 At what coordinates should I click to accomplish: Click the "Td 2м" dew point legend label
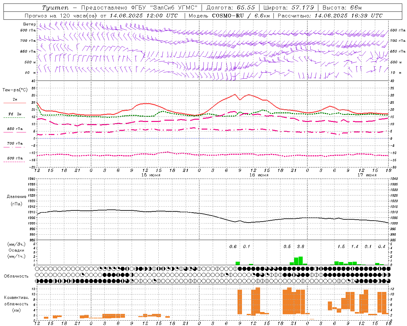point(15,114)
